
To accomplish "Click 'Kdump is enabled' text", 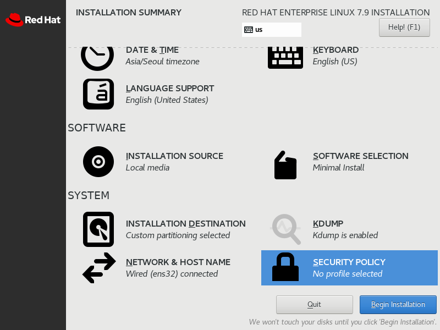I will tap(345, 235).
